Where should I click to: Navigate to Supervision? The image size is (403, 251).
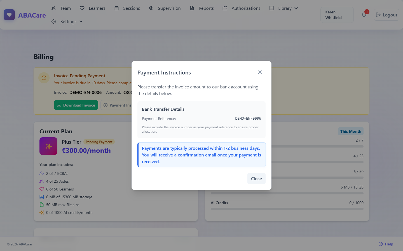(x=165, y=8)
